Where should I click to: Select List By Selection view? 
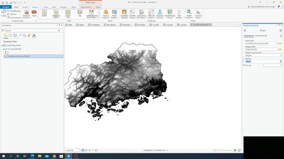15,35
